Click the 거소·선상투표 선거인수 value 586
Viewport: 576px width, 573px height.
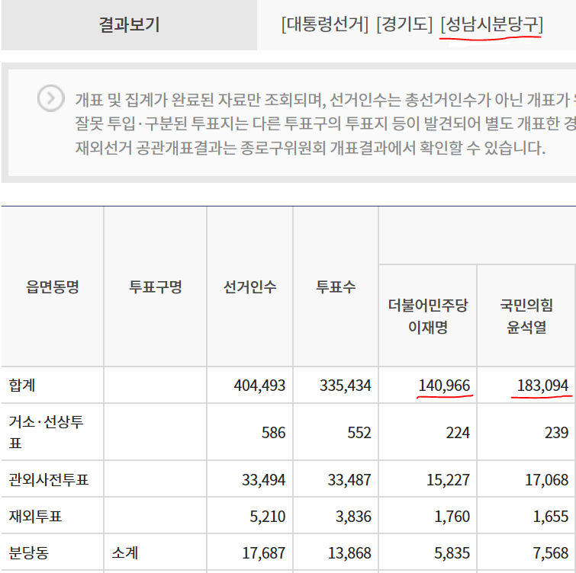(273, 433)
